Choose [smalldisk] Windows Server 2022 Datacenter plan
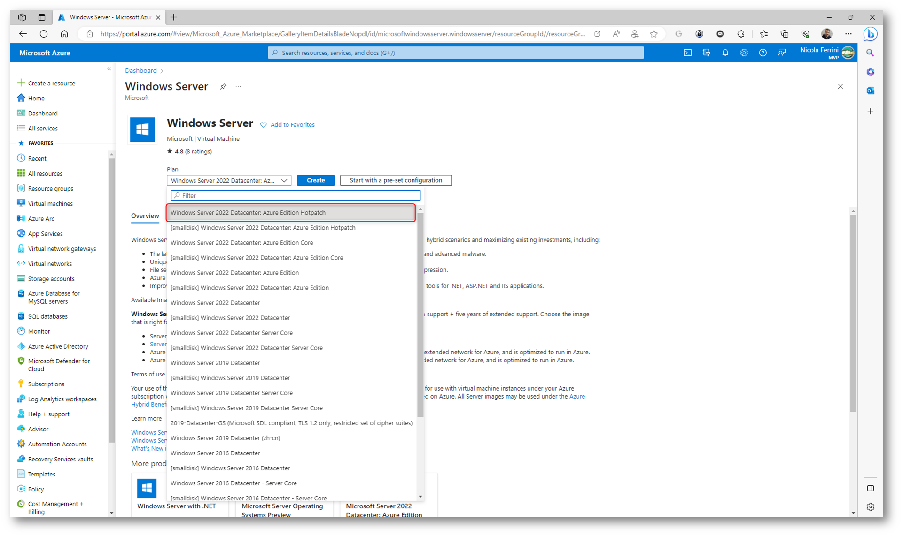Screen dimensions: 903x537 pos(291,318)
